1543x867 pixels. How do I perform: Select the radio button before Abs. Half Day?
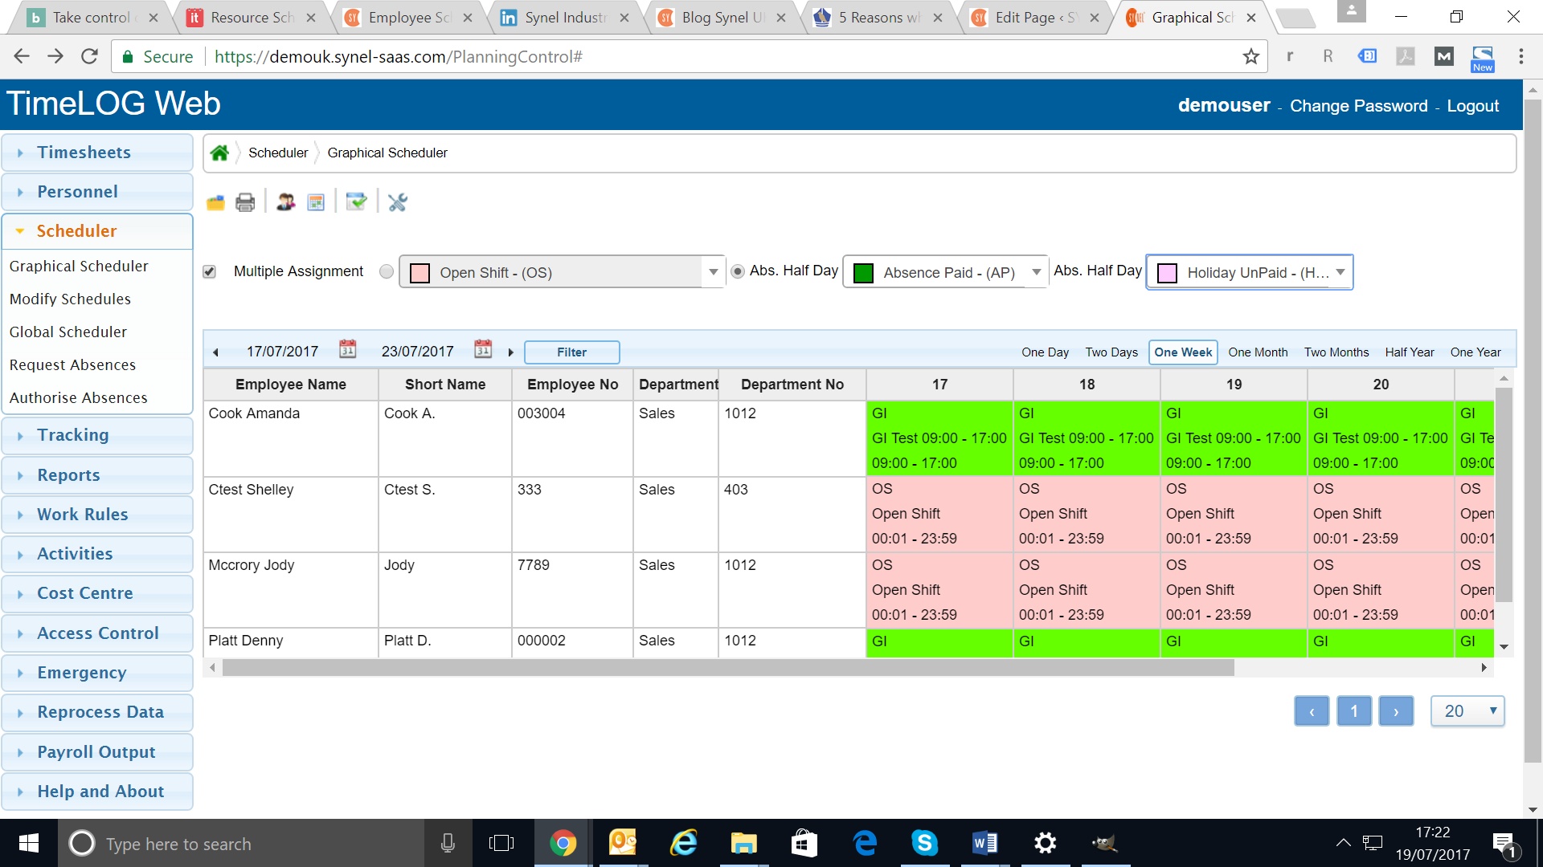click(737, 271)
